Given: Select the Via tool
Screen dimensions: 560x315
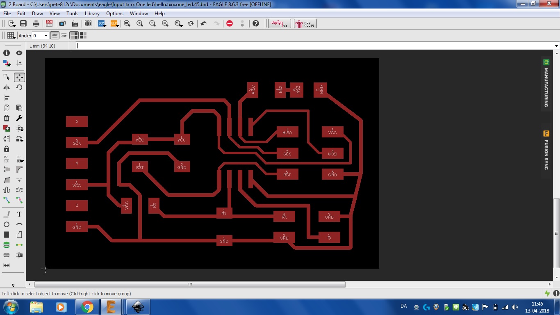Looking at the screenshot, I should click(x=7, y=245).
